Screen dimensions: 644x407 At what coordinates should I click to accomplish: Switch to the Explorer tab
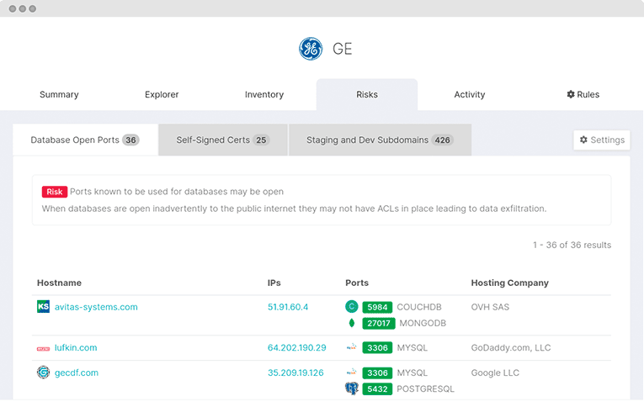[x=162, y=94]
